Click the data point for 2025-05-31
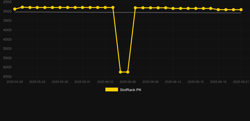 [x=82, y=8]
